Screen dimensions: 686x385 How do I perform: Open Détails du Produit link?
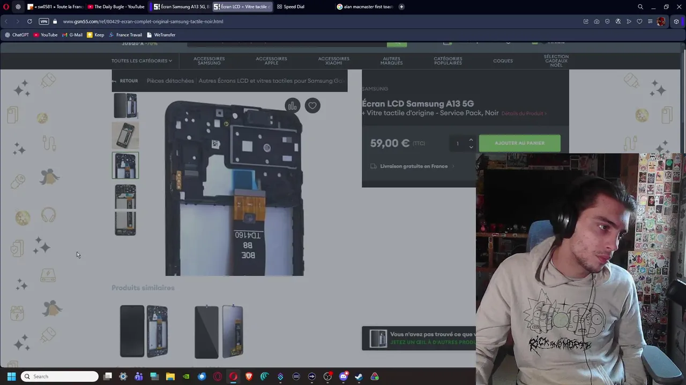pos(524,113)
